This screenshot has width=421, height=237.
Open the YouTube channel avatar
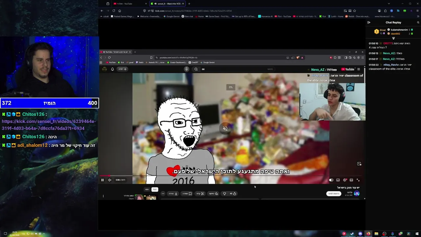tap(357, 194)
